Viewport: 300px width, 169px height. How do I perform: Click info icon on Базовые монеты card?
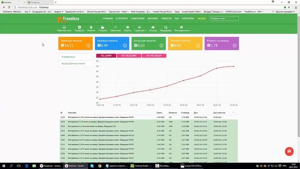(125, 46)
